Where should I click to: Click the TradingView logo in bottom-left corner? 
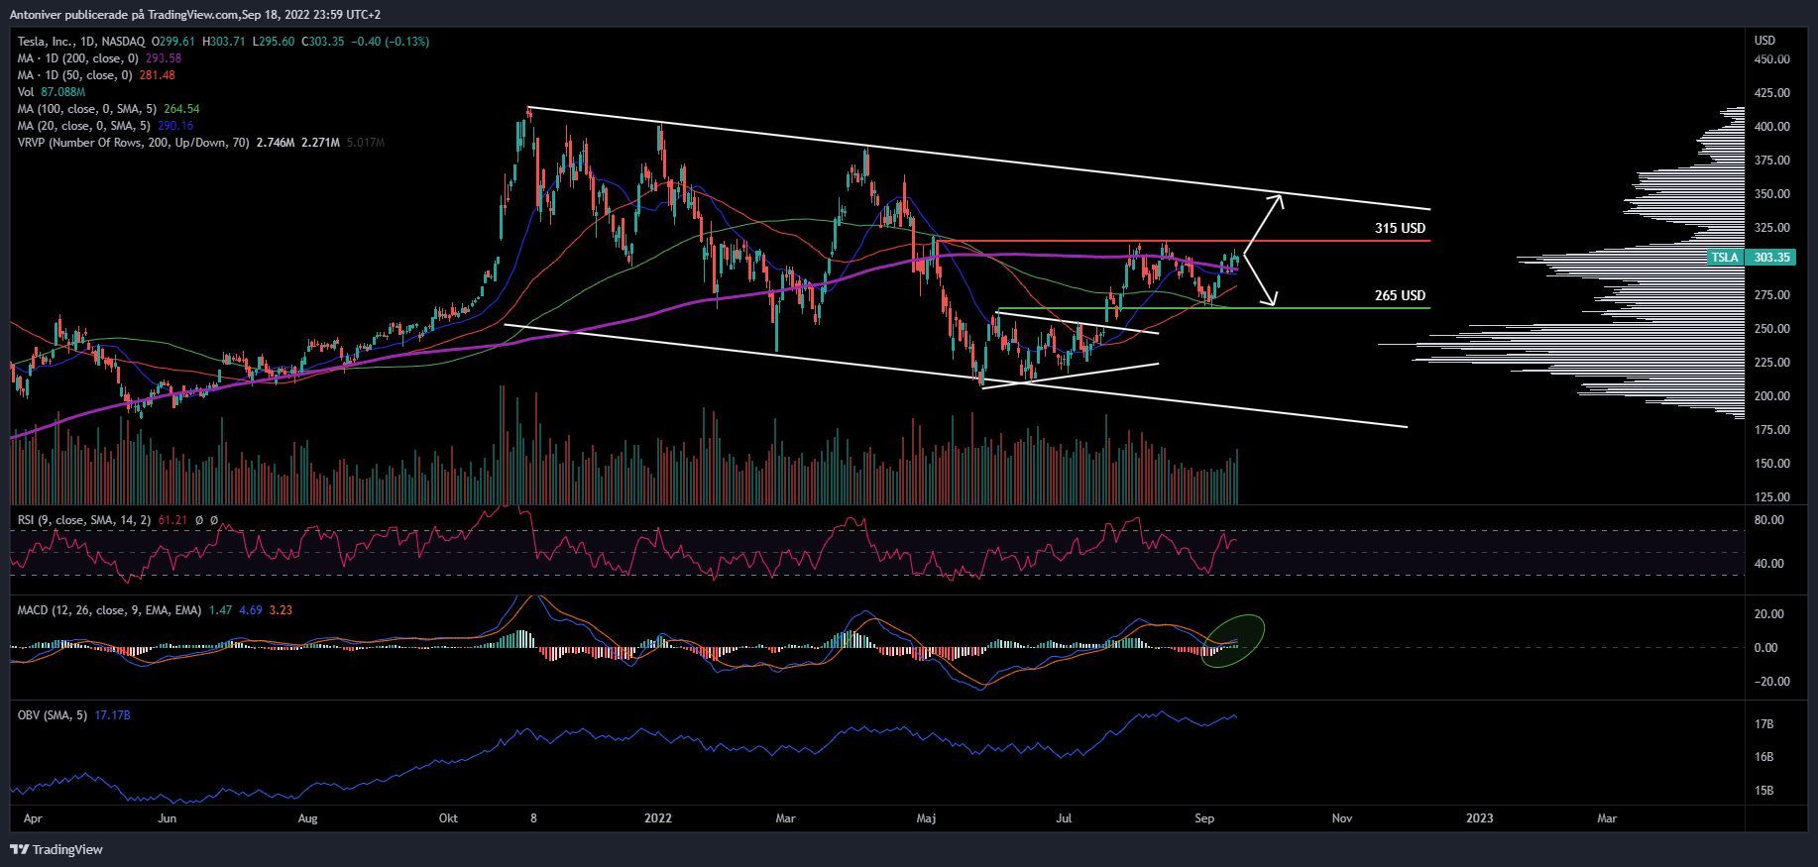coord(57,849)
